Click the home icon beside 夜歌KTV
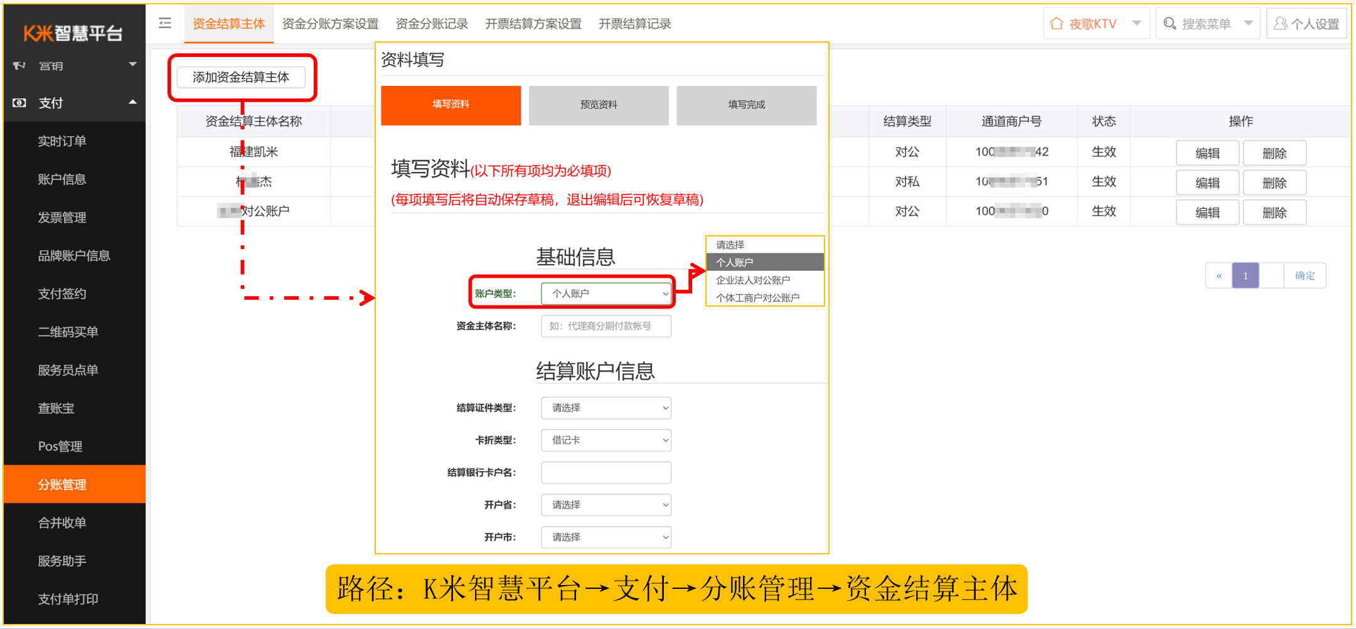The width and height of the screenshot is (1356, 629). 1057,24
